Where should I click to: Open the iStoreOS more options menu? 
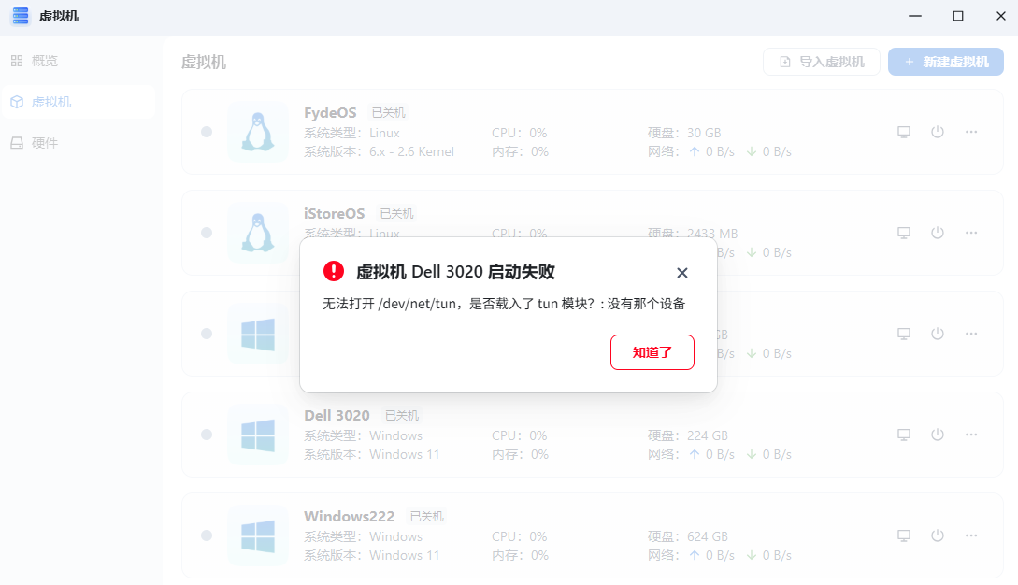point(971,233)
